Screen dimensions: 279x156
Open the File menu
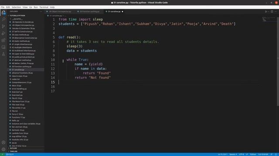[3, 7]
